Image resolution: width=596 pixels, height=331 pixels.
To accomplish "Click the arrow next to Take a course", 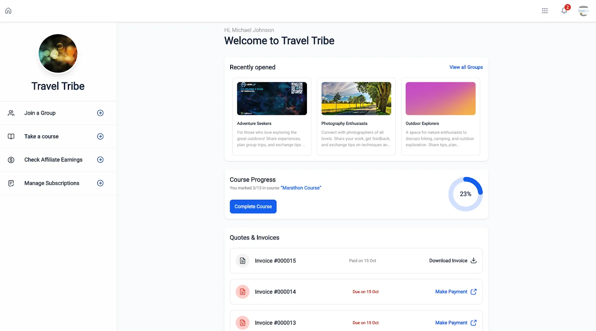I will point(100,136).
